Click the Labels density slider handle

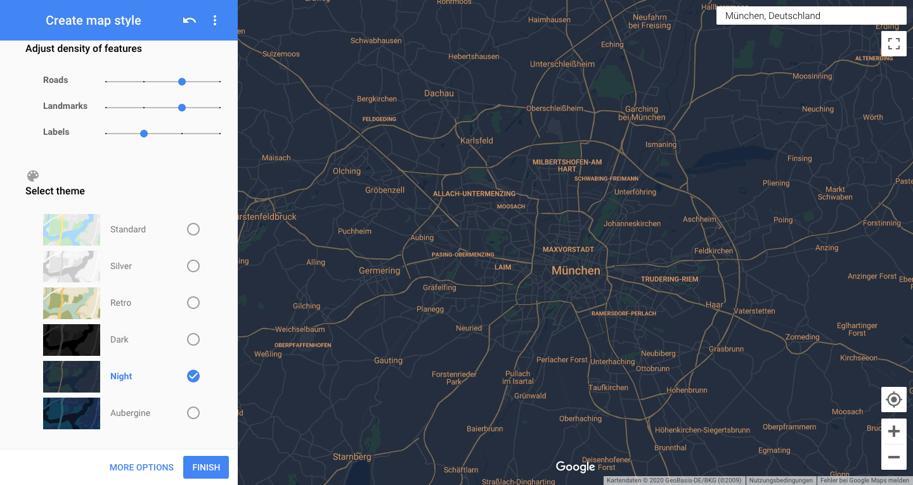click(x=144, y=134)
